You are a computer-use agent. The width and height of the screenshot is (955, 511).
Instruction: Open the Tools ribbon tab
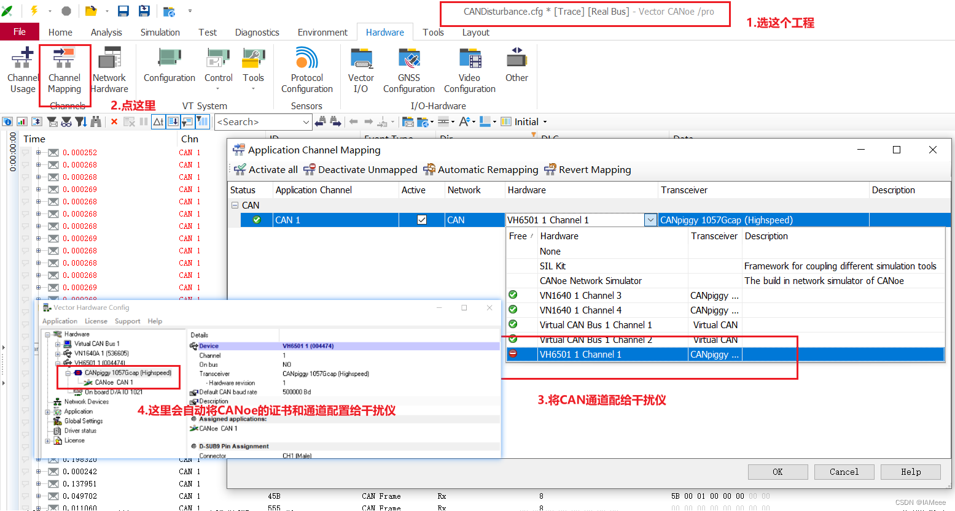point(433,32)
